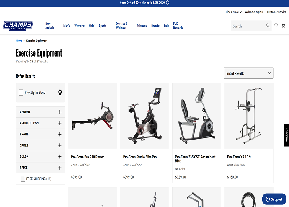Go to Home breadcrumb link
This screenshot has height=207, width=289.
click(x=19, y=41)
